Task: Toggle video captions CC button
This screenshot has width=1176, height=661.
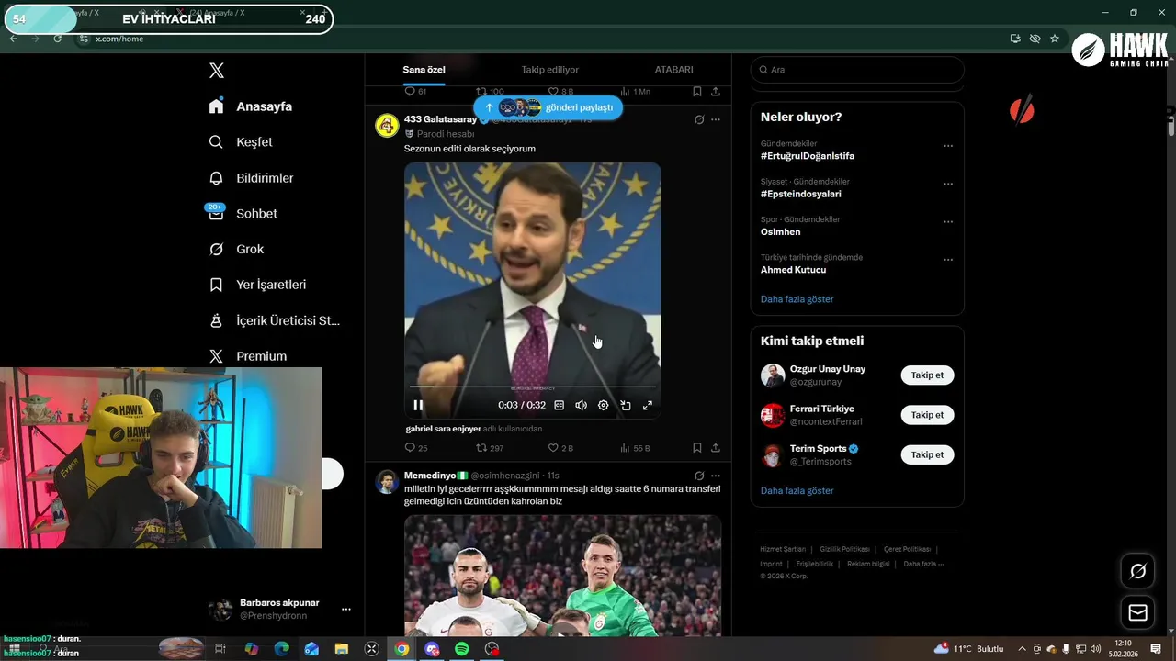Action: coord(559,405)
